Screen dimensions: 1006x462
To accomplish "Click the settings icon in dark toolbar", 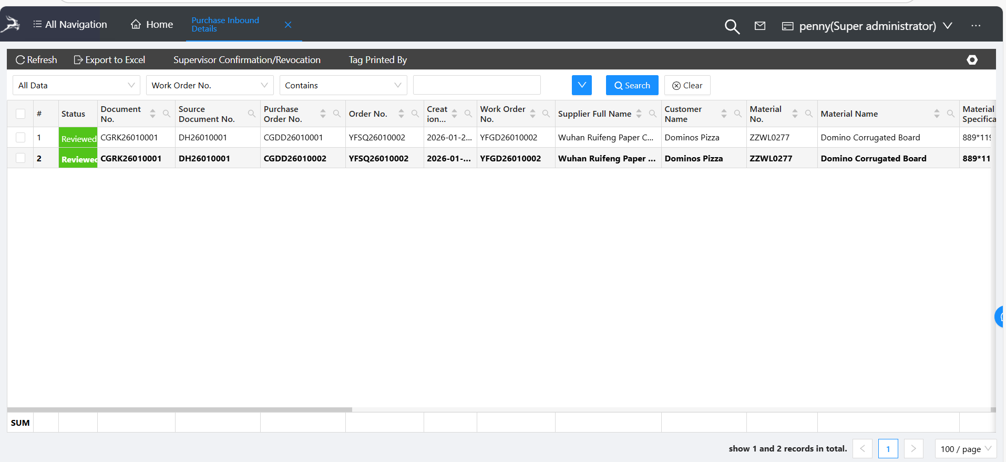I will [x=972, y=60].
